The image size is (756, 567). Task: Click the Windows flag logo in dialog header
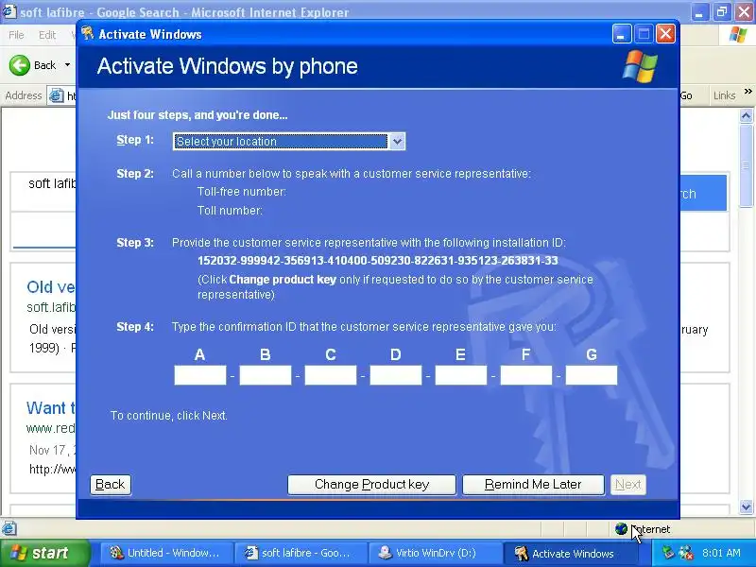tap(640, 66)
